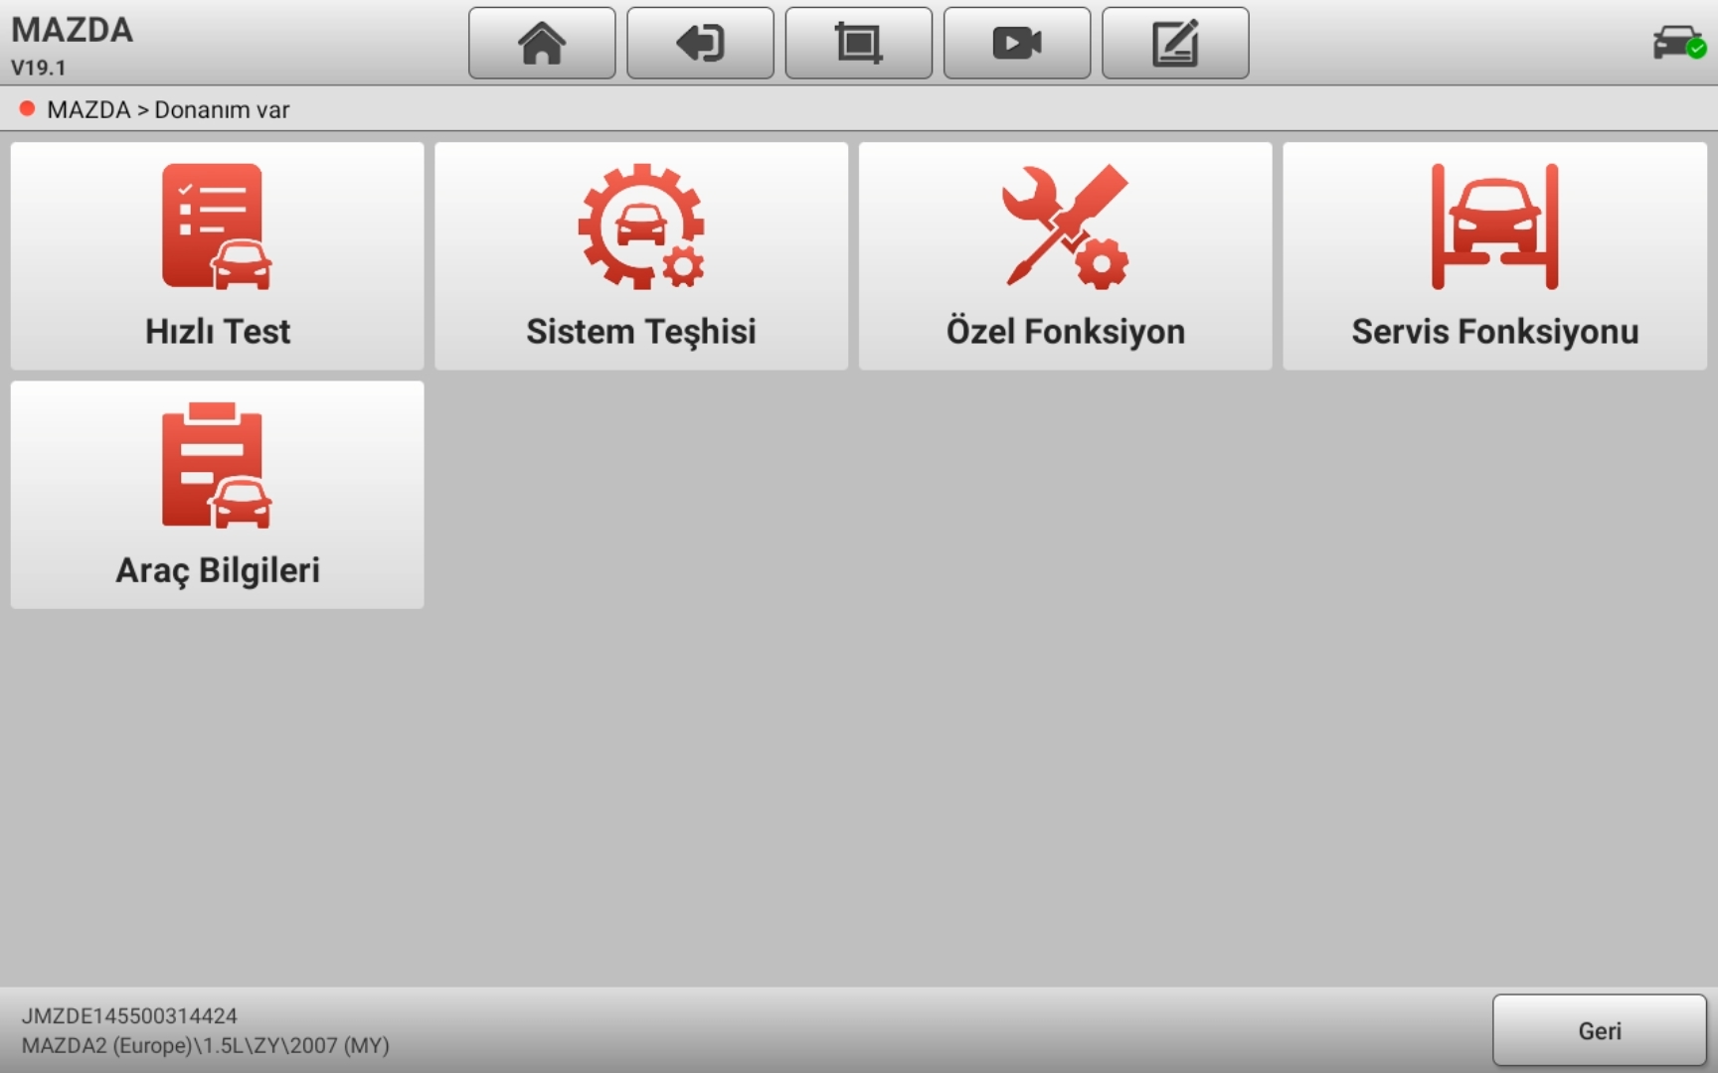The width and height of the screenshot is (1718, 1073).
Task: Click the MAZDA V19.1 title
Action: coord(72,45)
